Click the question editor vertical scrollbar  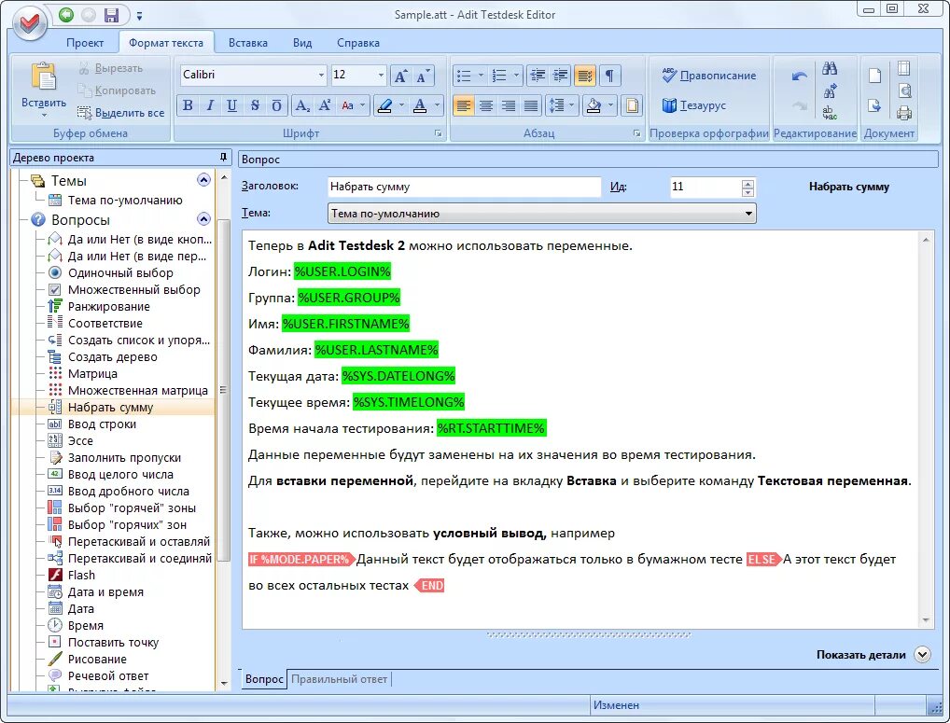(x=926, y=429)
